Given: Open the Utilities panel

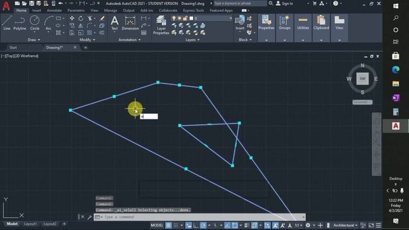Looking at the screenshot, I should pyautogui.click(x=303, y=28).
